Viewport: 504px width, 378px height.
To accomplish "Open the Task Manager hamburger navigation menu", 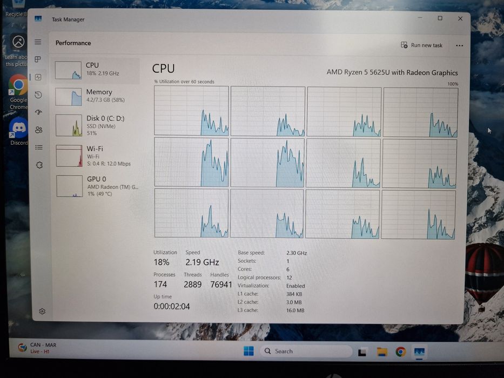I will [x=38, y=42].
